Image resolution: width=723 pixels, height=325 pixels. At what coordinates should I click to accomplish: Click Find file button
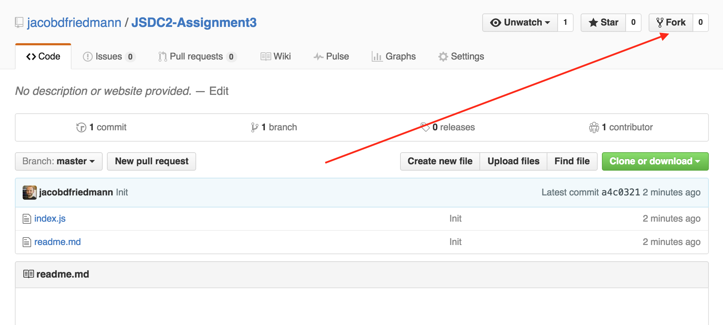click(572, 161)
